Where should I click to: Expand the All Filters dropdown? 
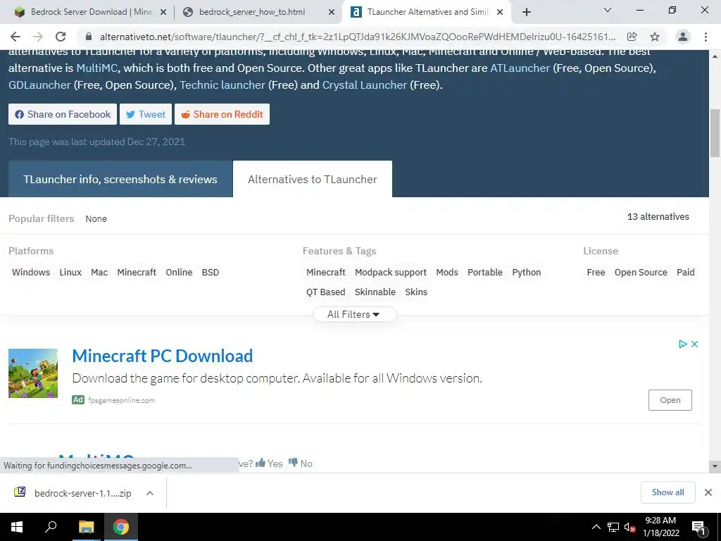tap(353, 314)
